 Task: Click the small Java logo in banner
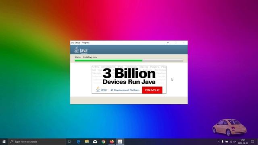click(x=101, y=89)
